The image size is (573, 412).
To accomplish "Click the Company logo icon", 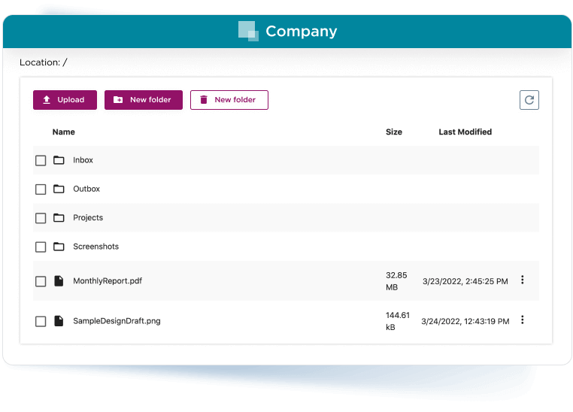I will (x=248, y=31).
